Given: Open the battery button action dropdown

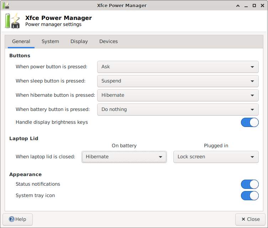Looking at the screenshot, I should point(178,110).
